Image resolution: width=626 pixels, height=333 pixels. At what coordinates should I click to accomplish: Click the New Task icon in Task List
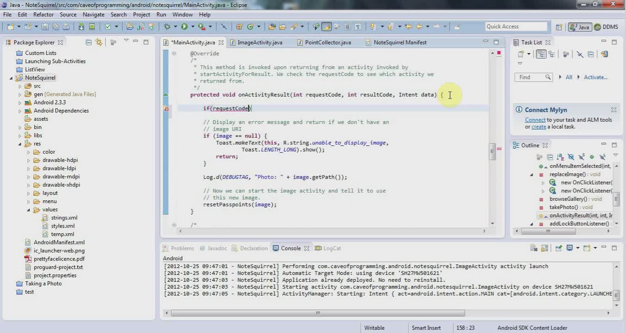tap(521, 55)
